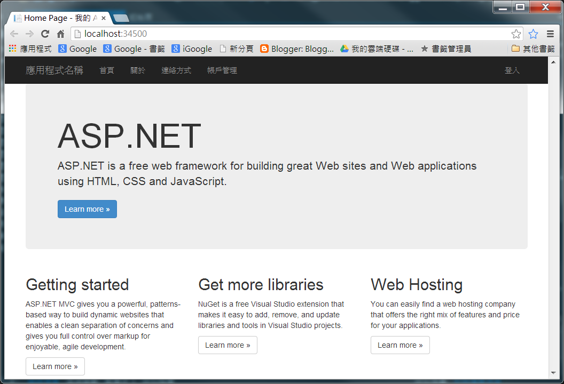This screenshot has height=384, width=564.
Task: Open a new tab with the new-tab button
Action: tap(121, 18)
